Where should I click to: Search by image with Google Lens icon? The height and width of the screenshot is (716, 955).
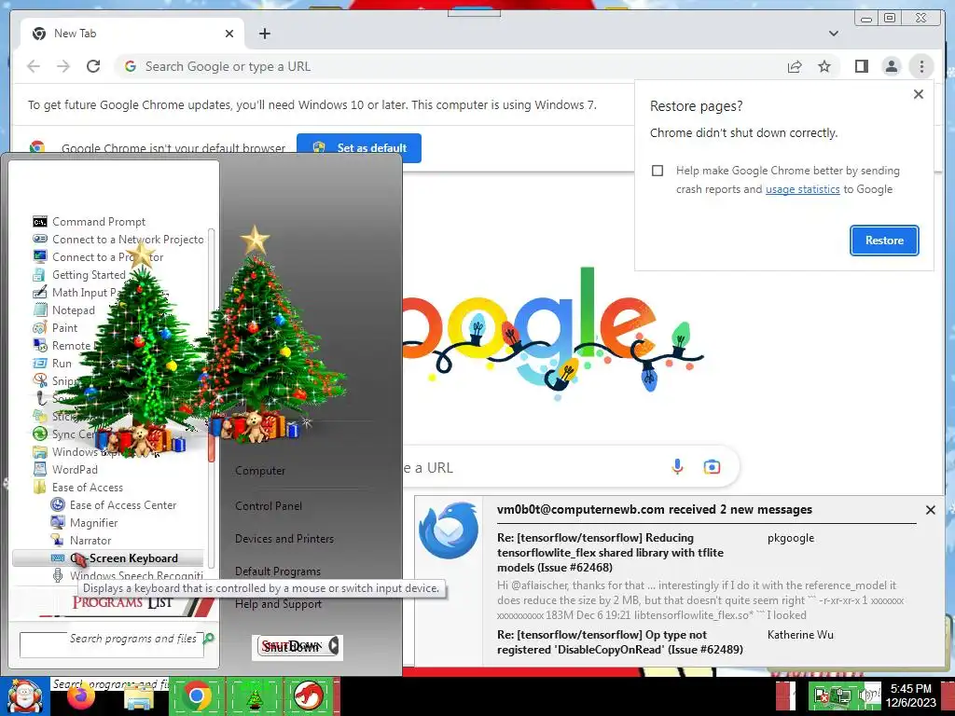click(712, 467)
